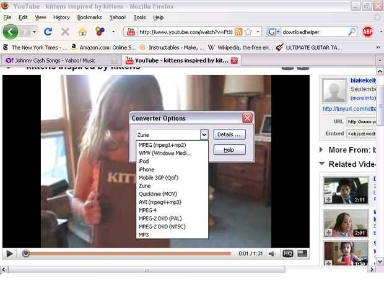Bookmark page with the star icon
Viewport: 384px width, 288px height.
(248, 32)
